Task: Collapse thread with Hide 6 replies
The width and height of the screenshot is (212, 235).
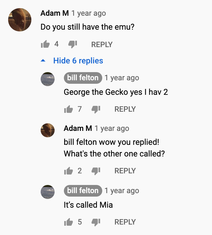Action: pos(78,61)
